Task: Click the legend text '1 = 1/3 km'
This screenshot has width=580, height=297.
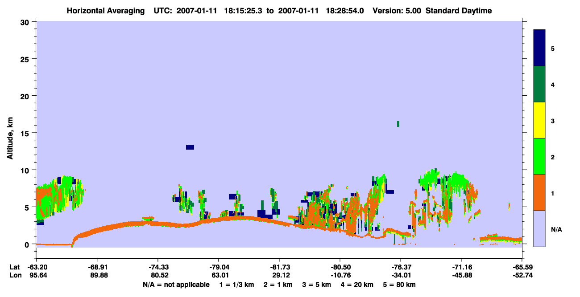Action: point(236,285)
